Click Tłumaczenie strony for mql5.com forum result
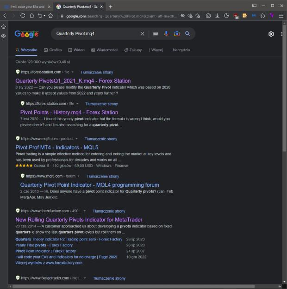287x289 pixels. click(x=103, y=176)
